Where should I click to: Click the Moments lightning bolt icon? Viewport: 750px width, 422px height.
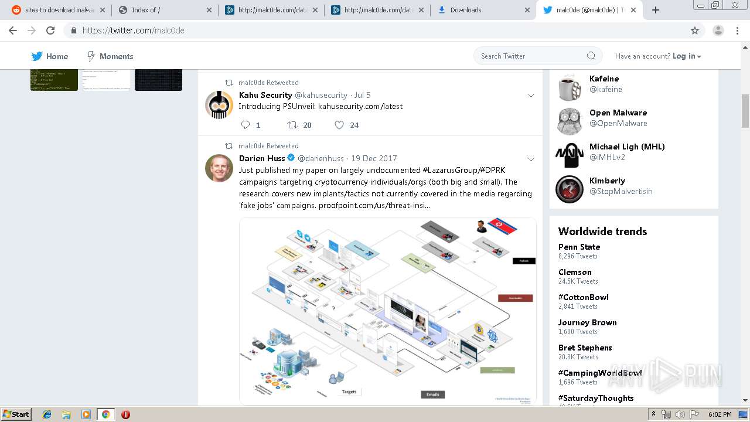pyautogui.click(x=91, y=56)
